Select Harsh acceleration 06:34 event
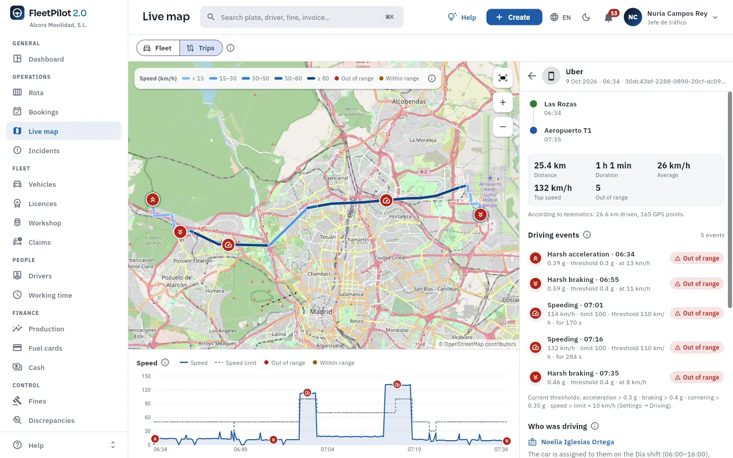Viewport: 733px width, 458px height. 626,258
